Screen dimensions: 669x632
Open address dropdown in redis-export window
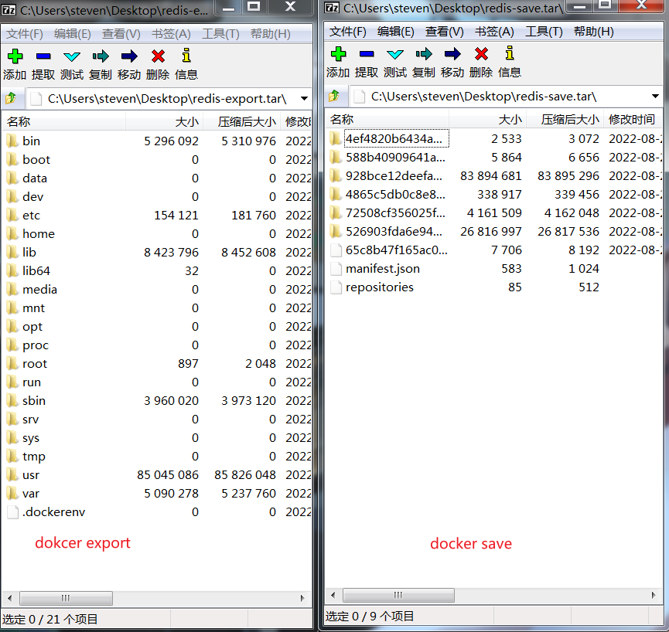pos(304,99)
